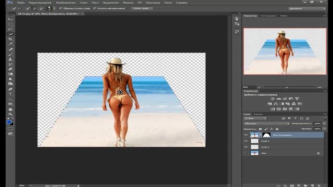
Task: Select the Healing Brush tool
Action: pos(10,49)
